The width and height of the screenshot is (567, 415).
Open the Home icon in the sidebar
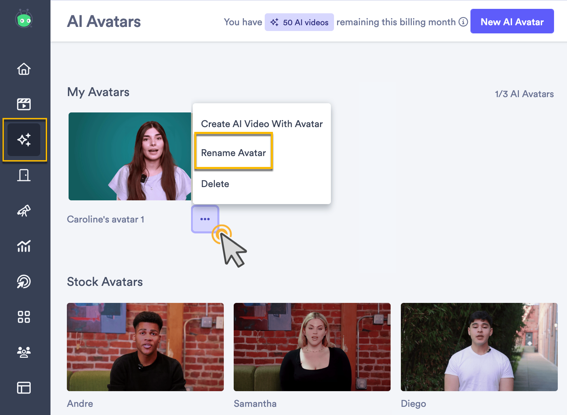click(24, 69)
